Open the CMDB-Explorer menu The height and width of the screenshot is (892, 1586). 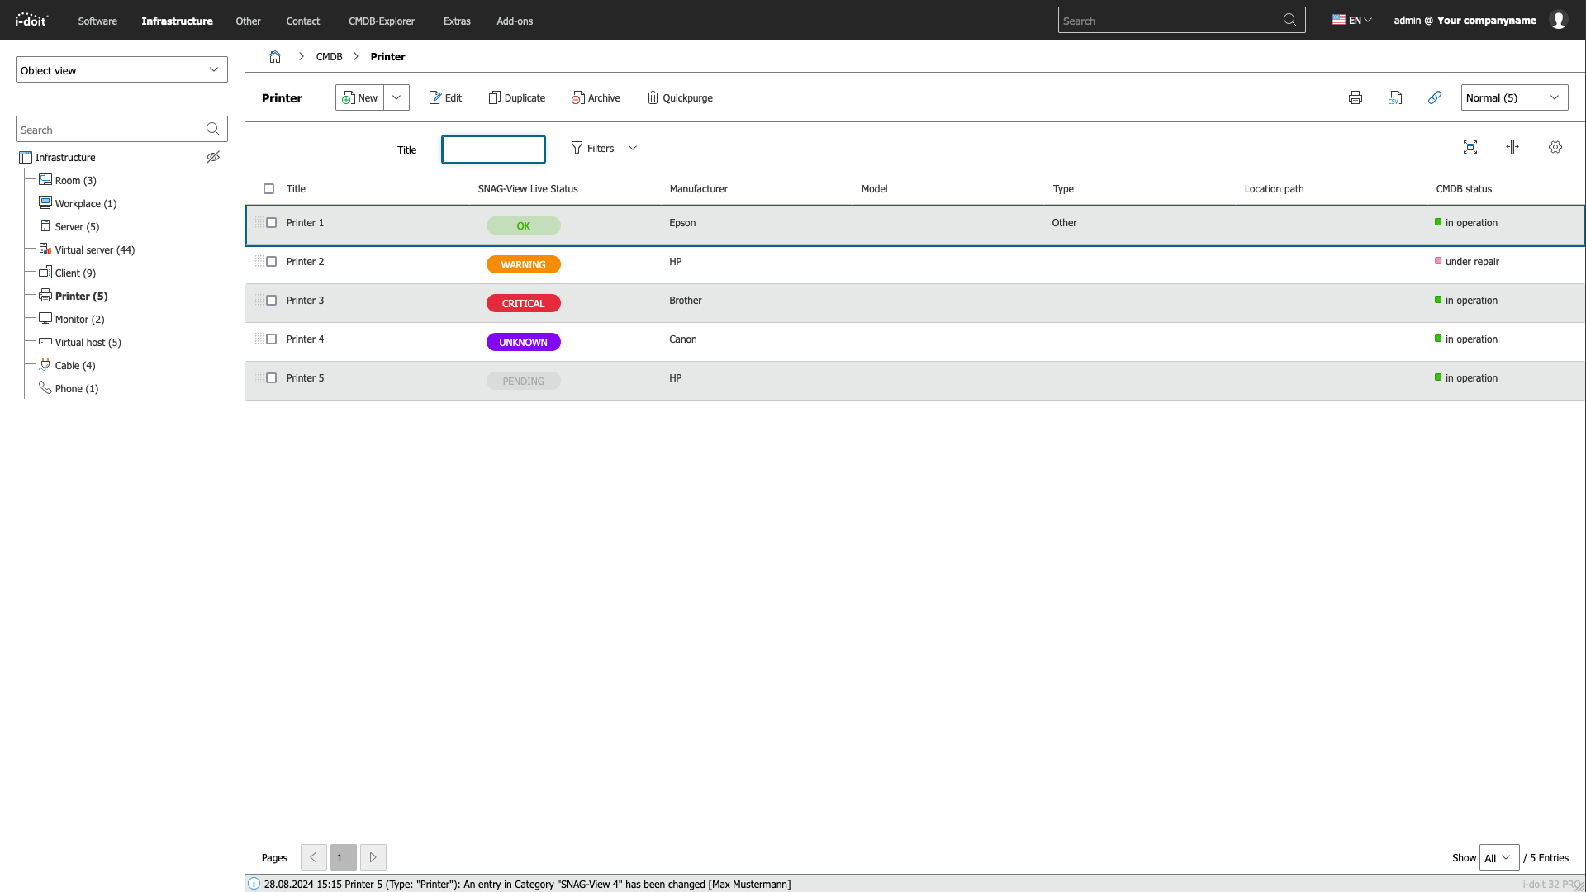click(382, 21)
